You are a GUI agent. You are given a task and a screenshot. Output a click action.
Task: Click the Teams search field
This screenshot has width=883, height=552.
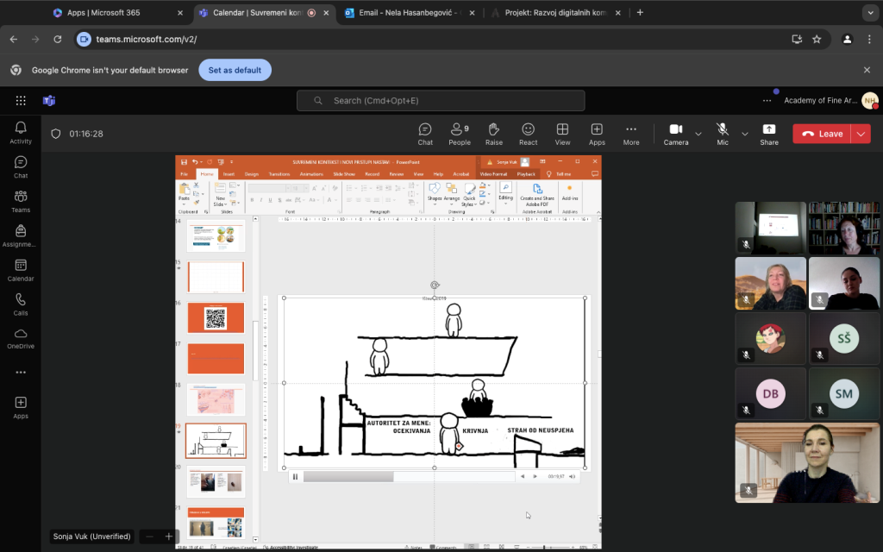[x=441, y=101]
